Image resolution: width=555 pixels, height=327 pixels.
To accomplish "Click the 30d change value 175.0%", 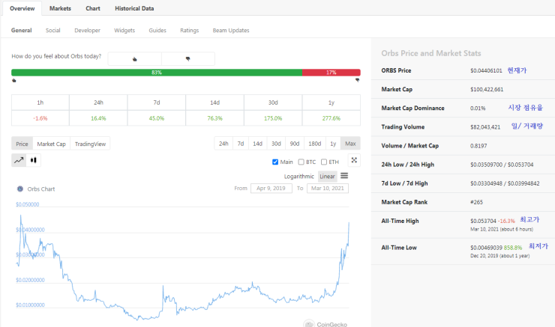I will coord(273,118).
